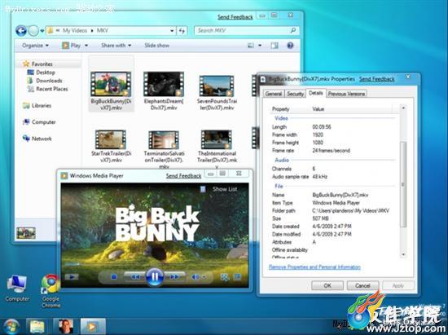This screenshot has width=448, height=335.
Task: Go back in the Explorer window
Action: pyautogui.click(x=21, y=31)
